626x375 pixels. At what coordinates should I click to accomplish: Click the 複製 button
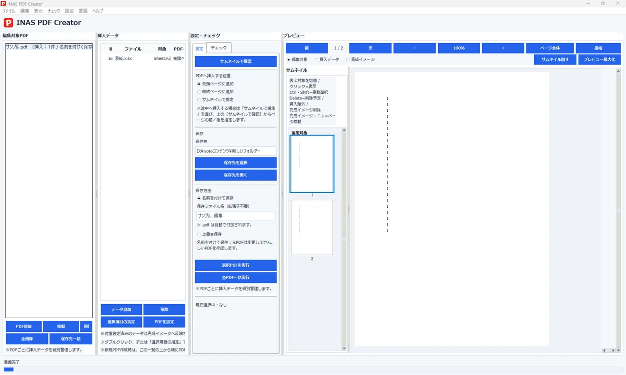coord(61,327)
